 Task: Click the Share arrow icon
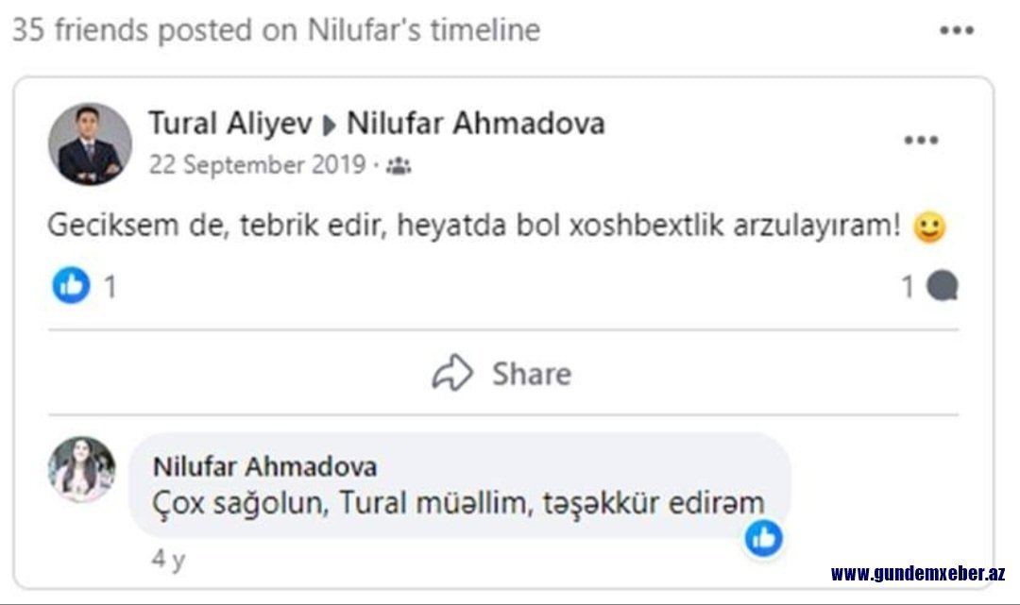(452, 374)
